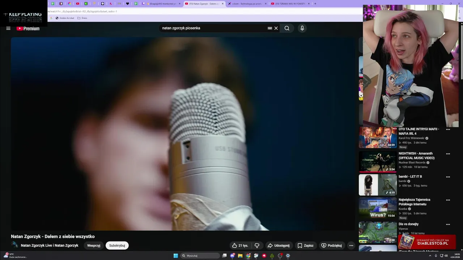Select the pinned YouTube tab icon

click(77, 4)
